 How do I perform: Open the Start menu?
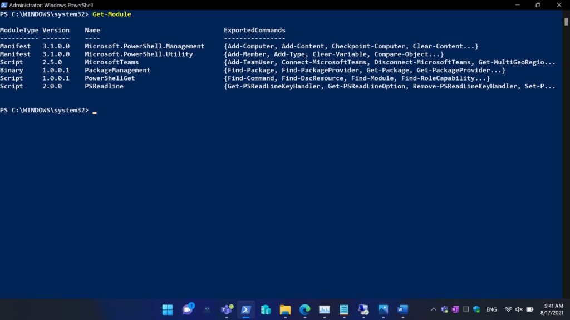(167, 309)
